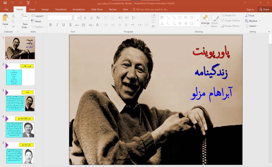272x167 pixels.
Task: Open the Customize Quick Access Toolbar arrow
Action: (36, 3)
